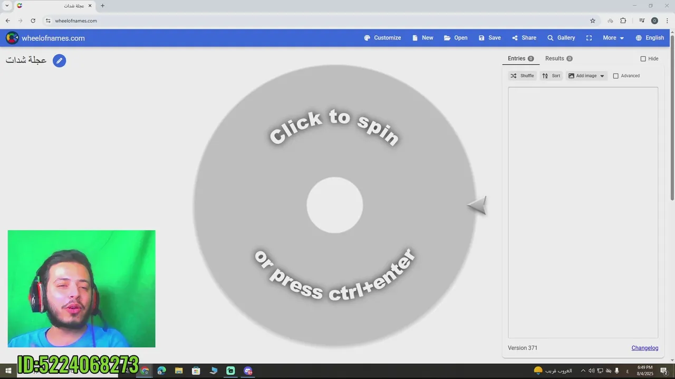The image size is (675, 379).
Task: Open the Chrome profile avatar
Action: tap(654, 21)
